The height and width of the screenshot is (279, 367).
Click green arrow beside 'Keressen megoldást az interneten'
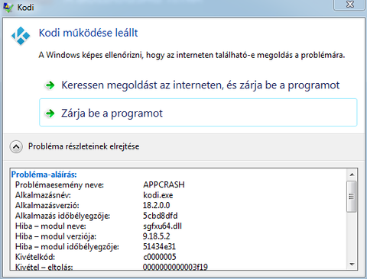(x=50, y=85)
